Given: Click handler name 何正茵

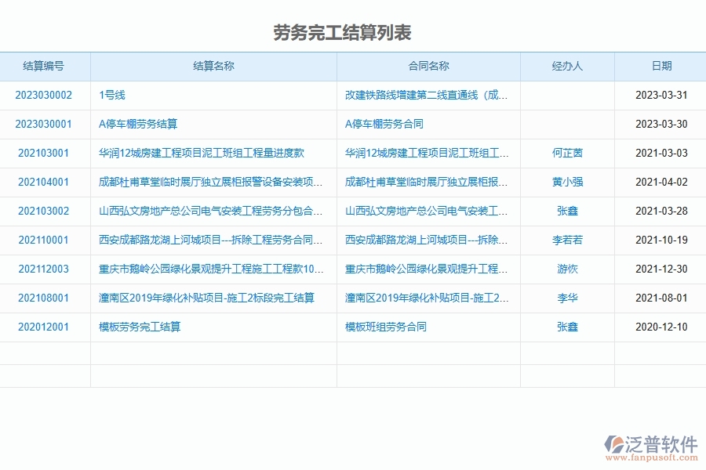Looking at the screenshot, I should (x=566, y=153).
